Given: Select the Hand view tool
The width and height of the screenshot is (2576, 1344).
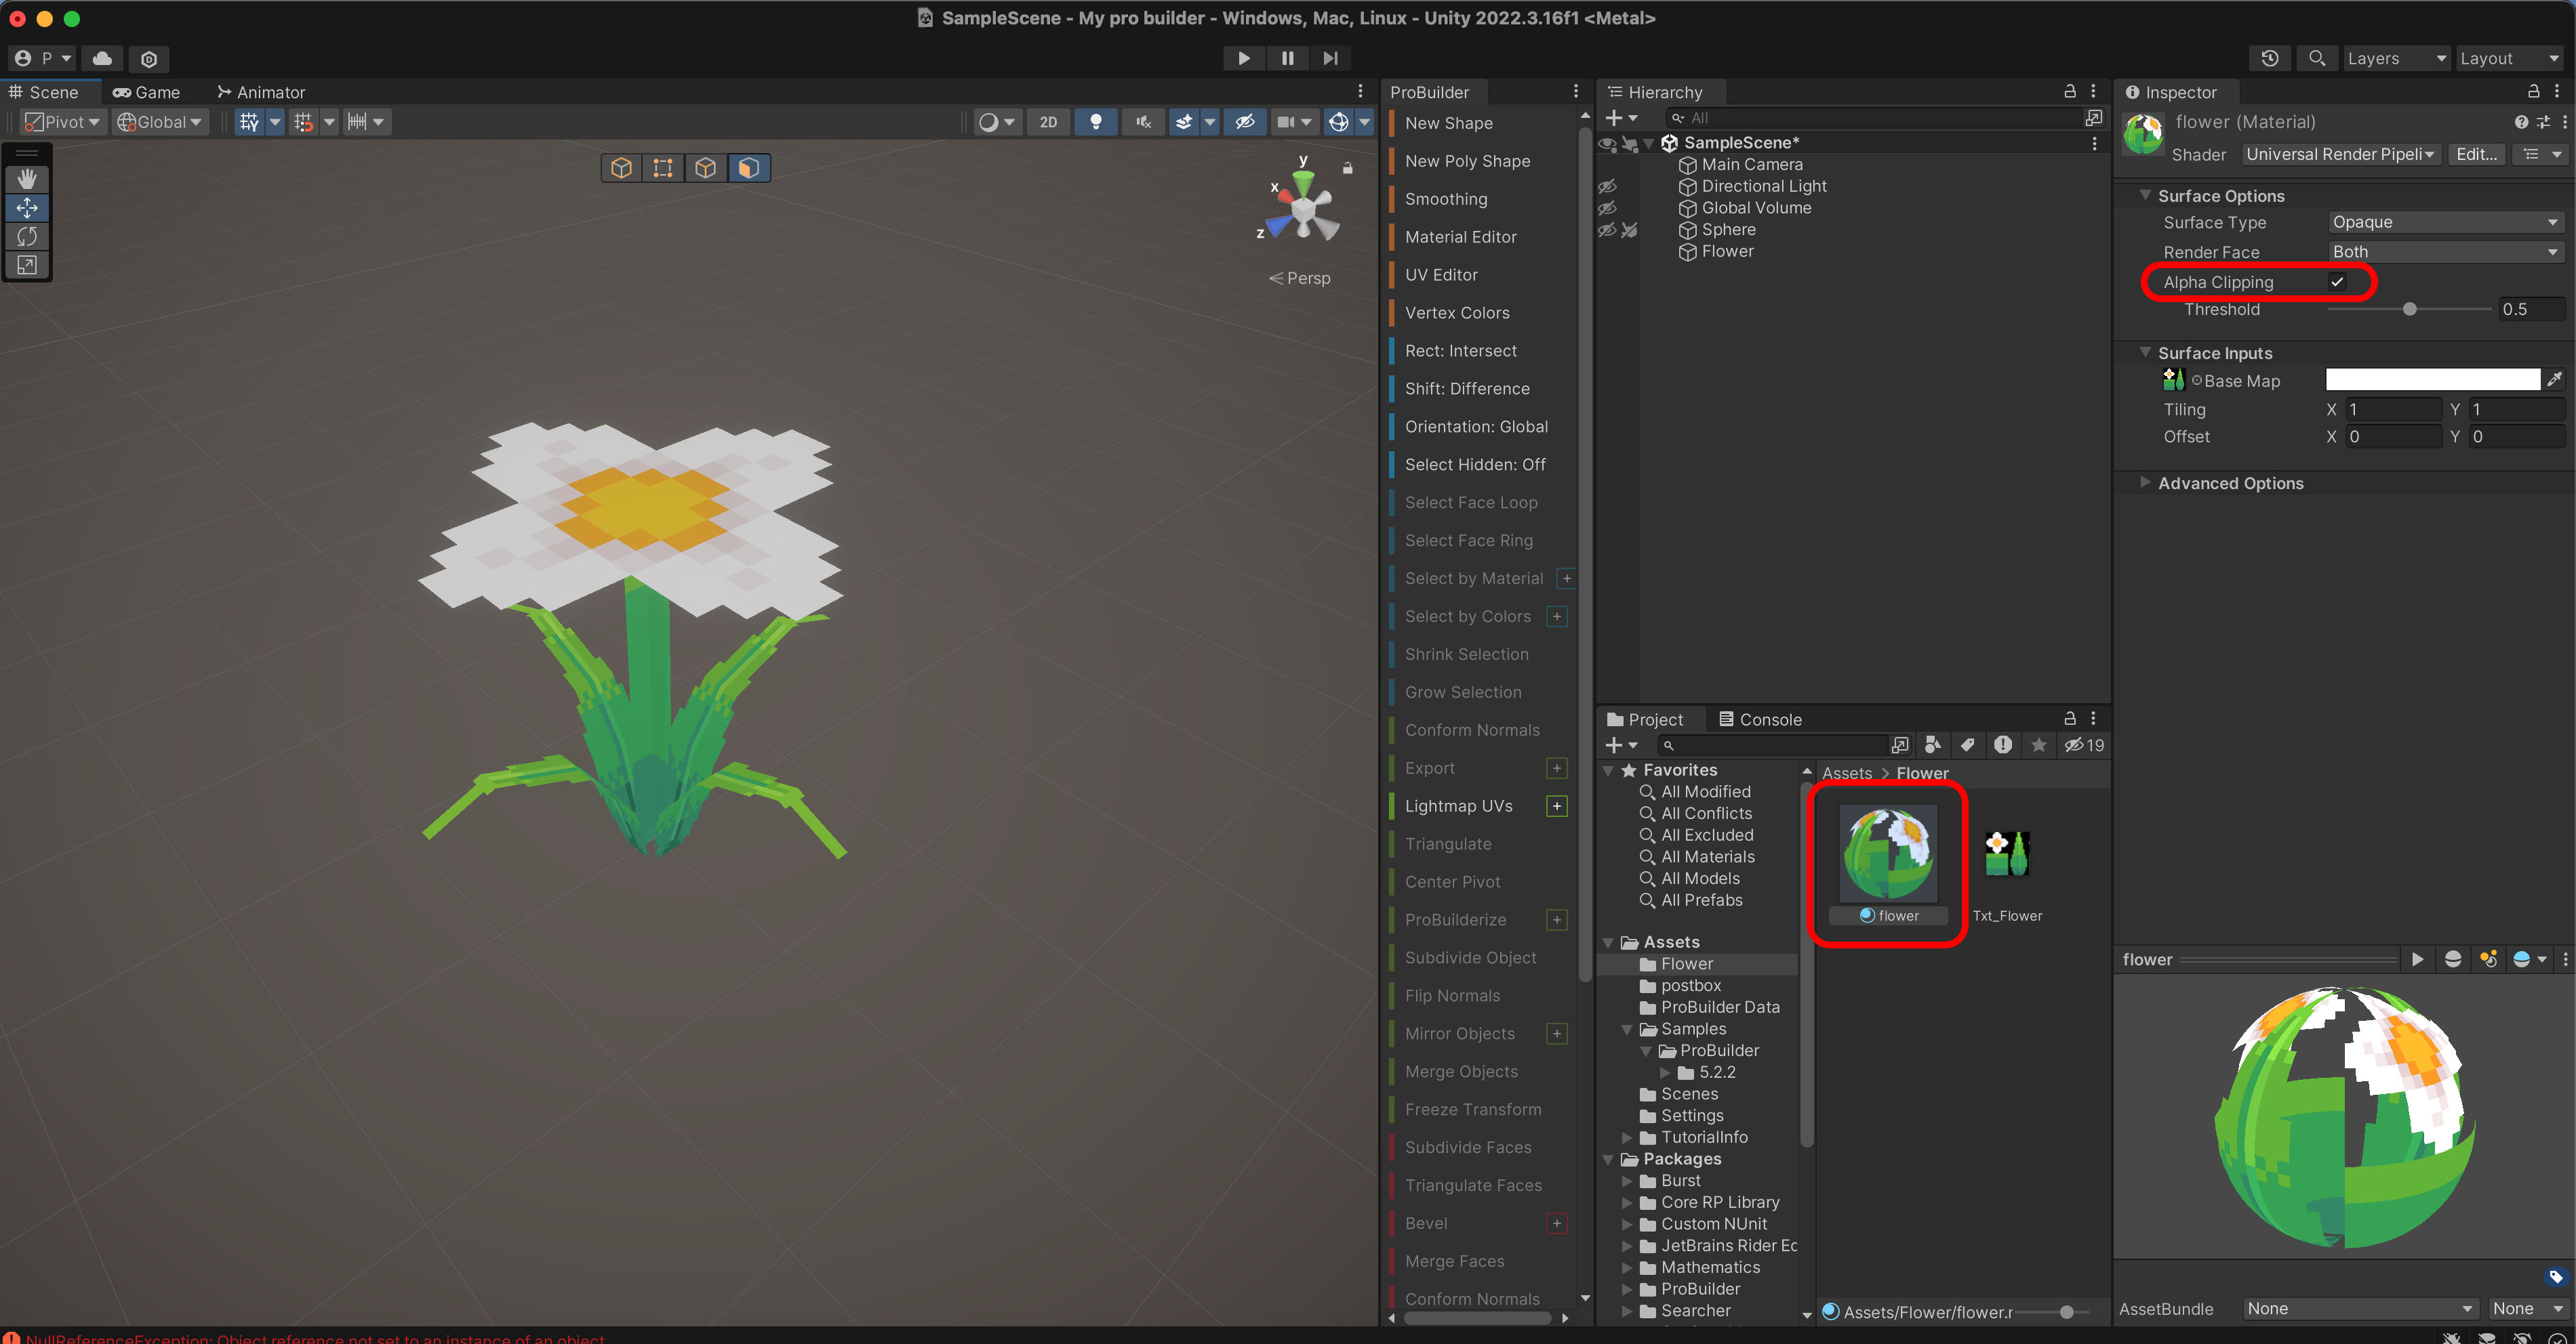Looking at the screenshot, I should [27, 179].
